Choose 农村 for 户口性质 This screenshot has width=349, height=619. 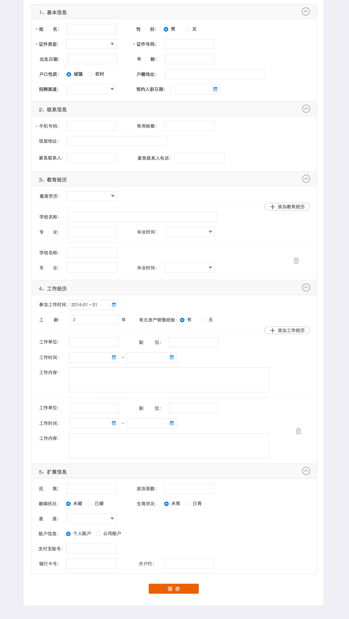[x=90, y=74]
